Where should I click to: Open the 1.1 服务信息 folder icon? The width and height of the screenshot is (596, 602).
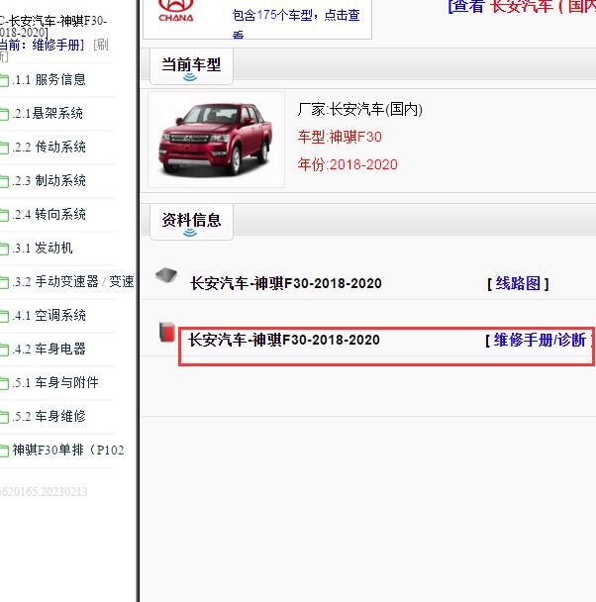tap(4, 80)
